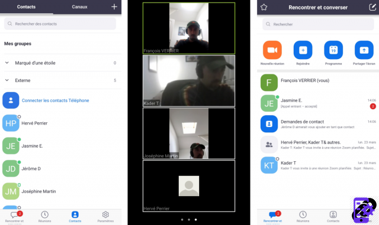Screen dimensions: 379x225
Task: Click the Rechercher search field
Action: click(x=318, y=24)
